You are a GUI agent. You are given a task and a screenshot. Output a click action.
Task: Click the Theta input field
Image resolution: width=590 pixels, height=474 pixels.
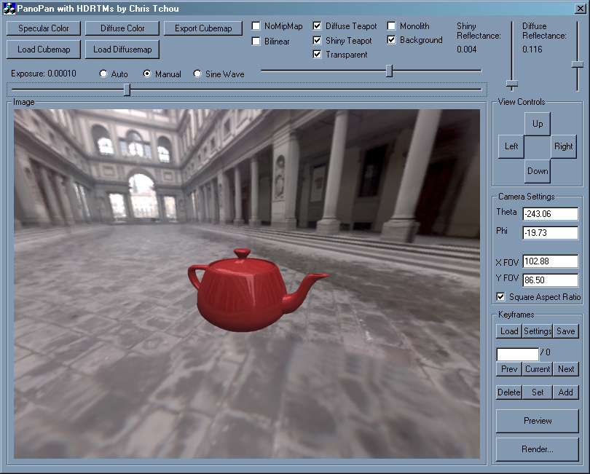coord(550,213)
